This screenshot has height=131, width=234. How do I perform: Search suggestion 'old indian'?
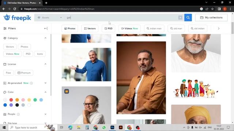(198, 28)
